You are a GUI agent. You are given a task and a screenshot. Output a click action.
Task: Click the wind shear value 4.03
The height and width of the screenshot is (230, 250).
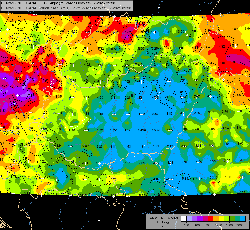pos(170,162)
